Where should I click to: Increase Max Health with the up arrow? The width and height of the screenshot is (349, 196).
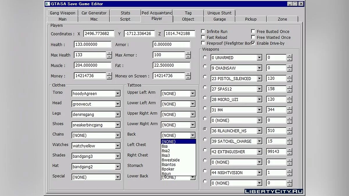click(109, 53)
